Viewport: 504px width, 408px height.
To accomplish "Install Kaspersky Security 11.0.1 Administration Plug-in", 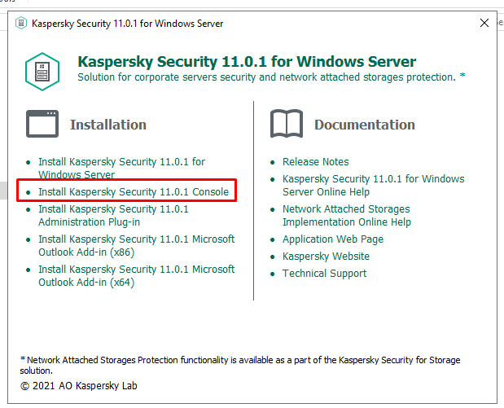I will pos(113,215).
